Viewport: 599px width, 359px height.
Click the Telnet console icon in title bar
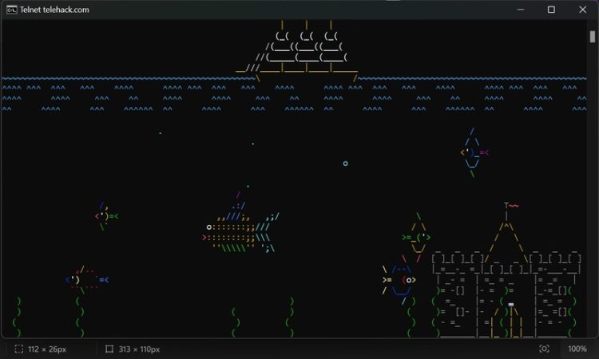pos(11,10)
